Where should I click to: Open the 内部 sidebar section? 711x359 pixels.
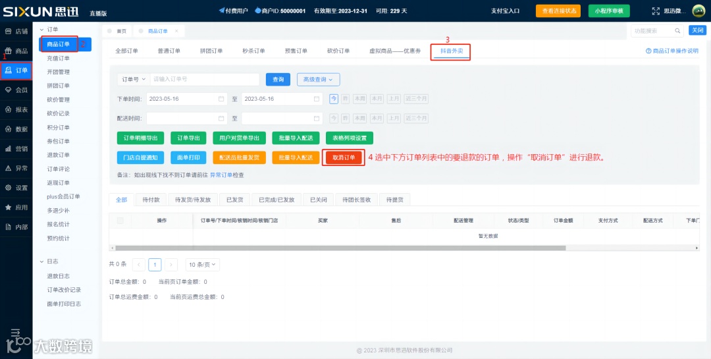click(x=16, y=227)
